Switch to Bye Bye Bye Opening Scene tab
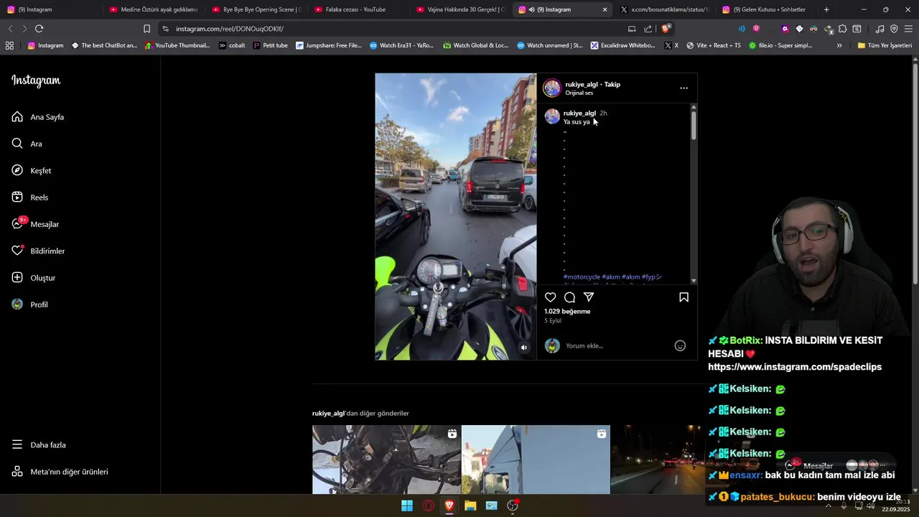Viewport: 919px width, 517px height. (256, 9)
